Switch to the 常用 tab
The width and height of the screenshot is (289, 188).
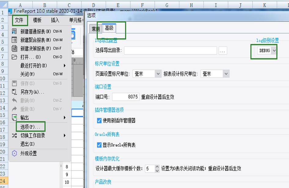point(96,29)
